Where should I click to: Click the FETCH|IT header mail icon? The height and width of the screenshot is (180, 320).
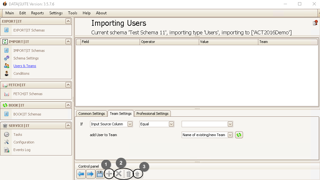coord(5,85)
